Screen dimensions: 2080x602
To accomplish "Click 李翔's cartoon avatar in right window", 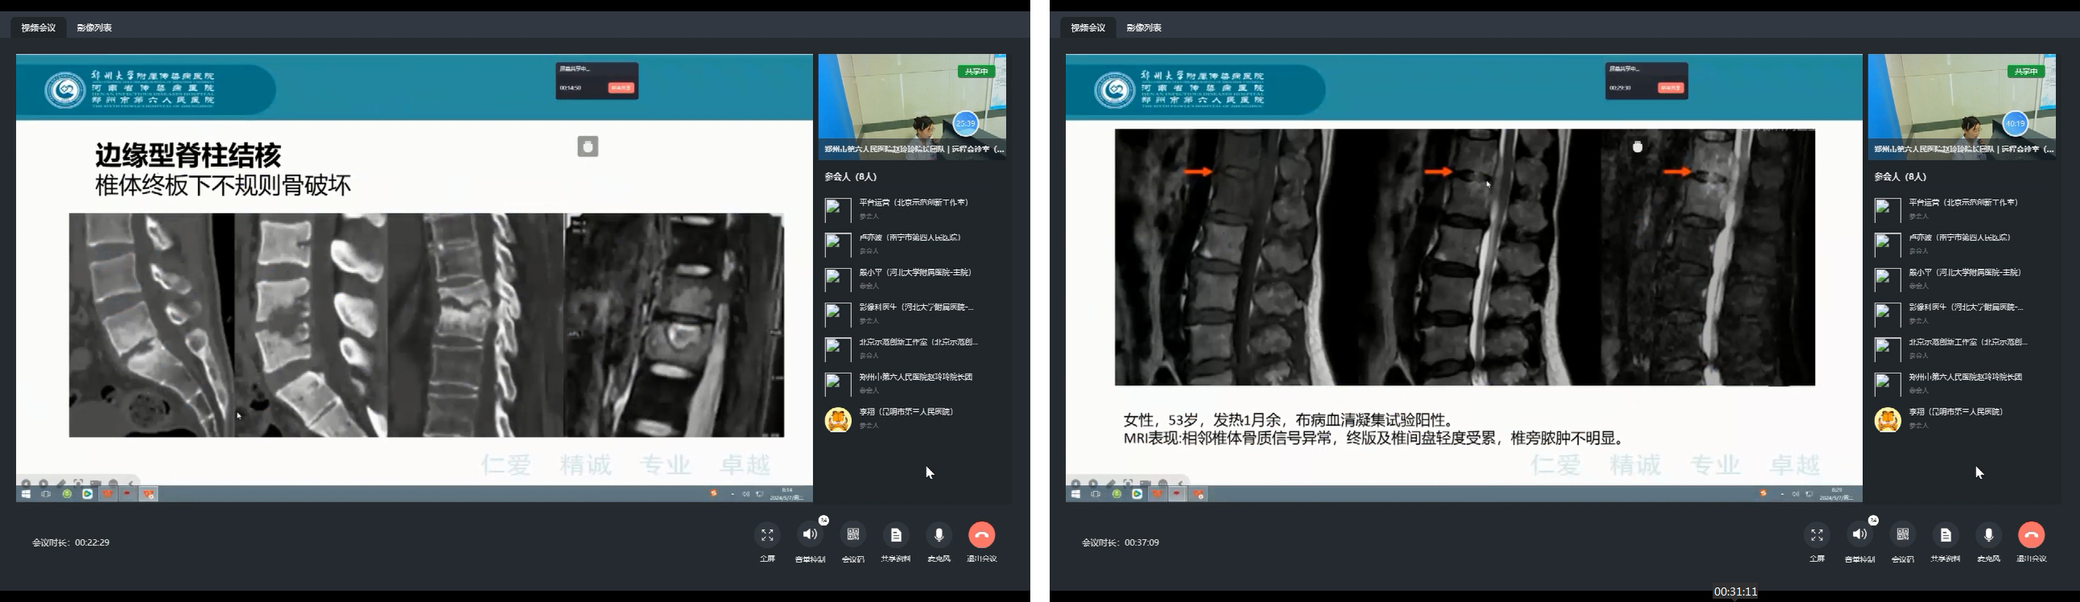I will coord(1887,420).
